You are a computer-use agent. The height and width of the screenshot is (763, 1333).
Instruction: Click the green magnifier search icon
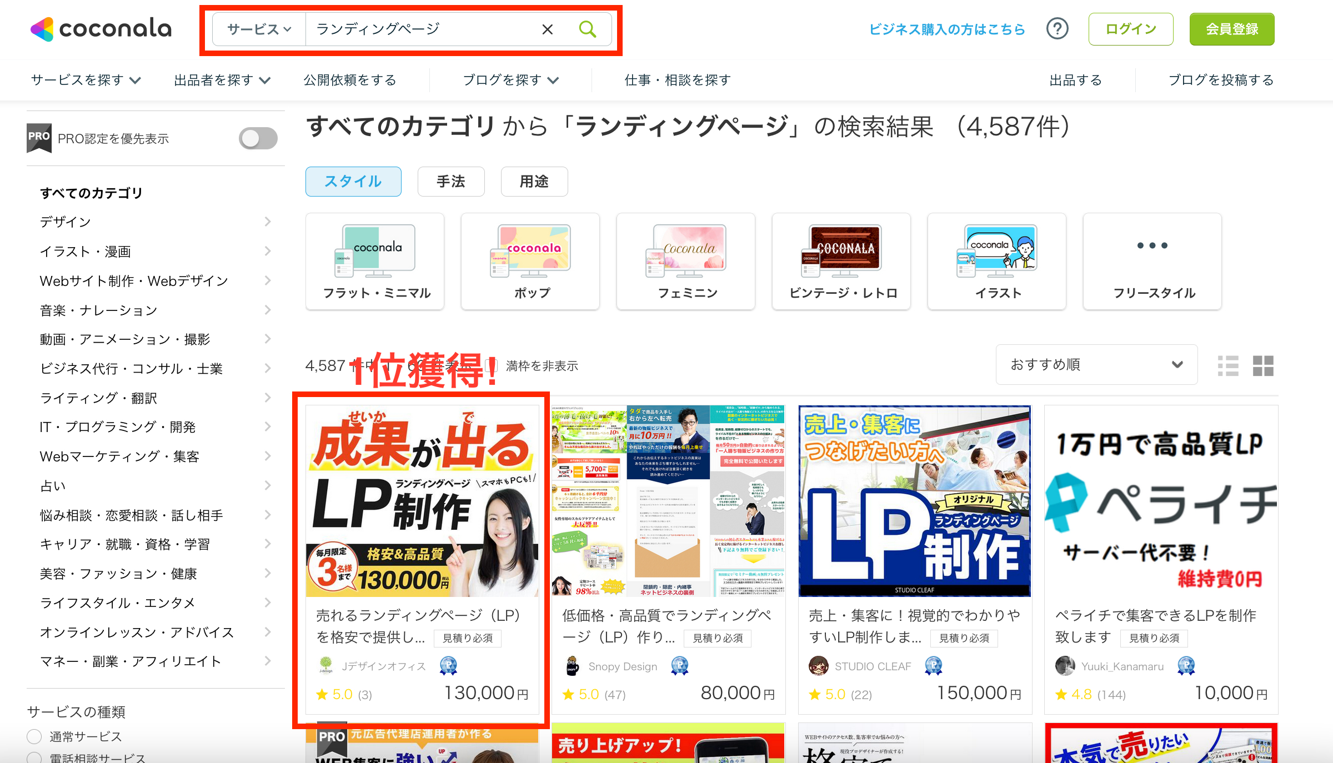(x=587, y=29)
